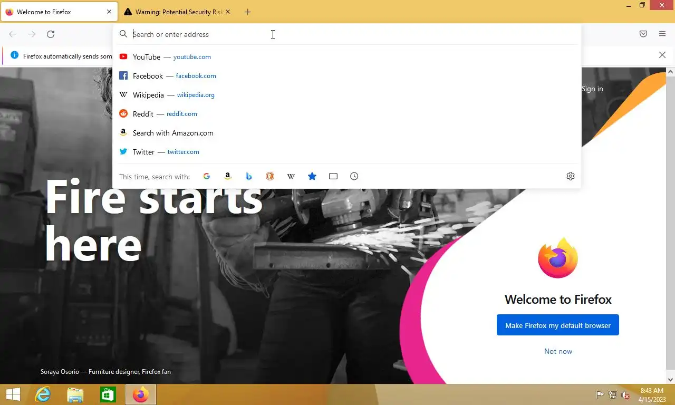This screenshot has height=405, width=675.
Task: Search with Bing engine icon
Action: [249, 176]
